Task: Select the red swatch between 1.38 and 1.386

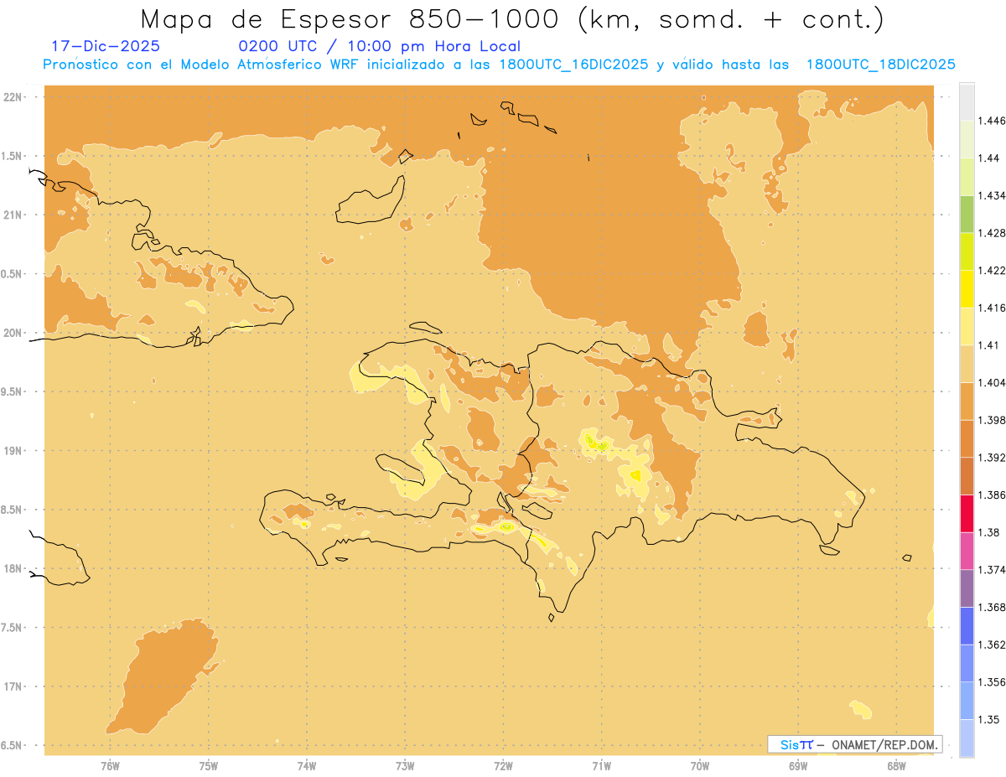Action: (967, 514)
